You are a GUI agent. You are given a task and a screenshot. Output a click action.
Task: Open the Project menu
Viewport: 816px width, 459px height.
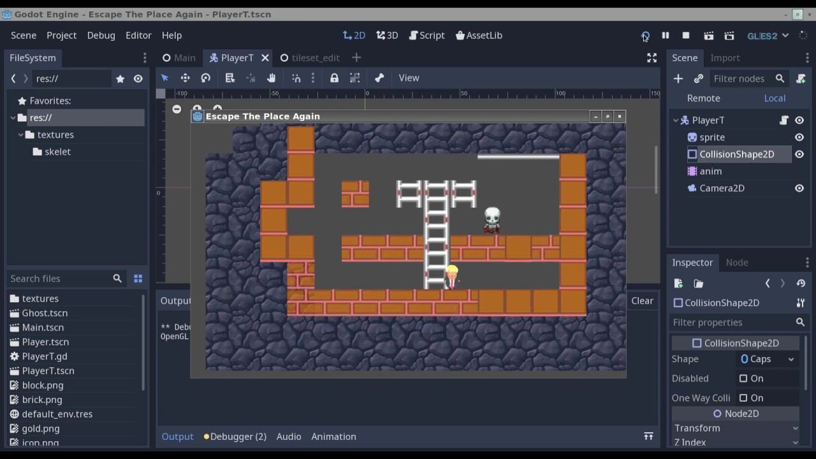coord(61,36)
